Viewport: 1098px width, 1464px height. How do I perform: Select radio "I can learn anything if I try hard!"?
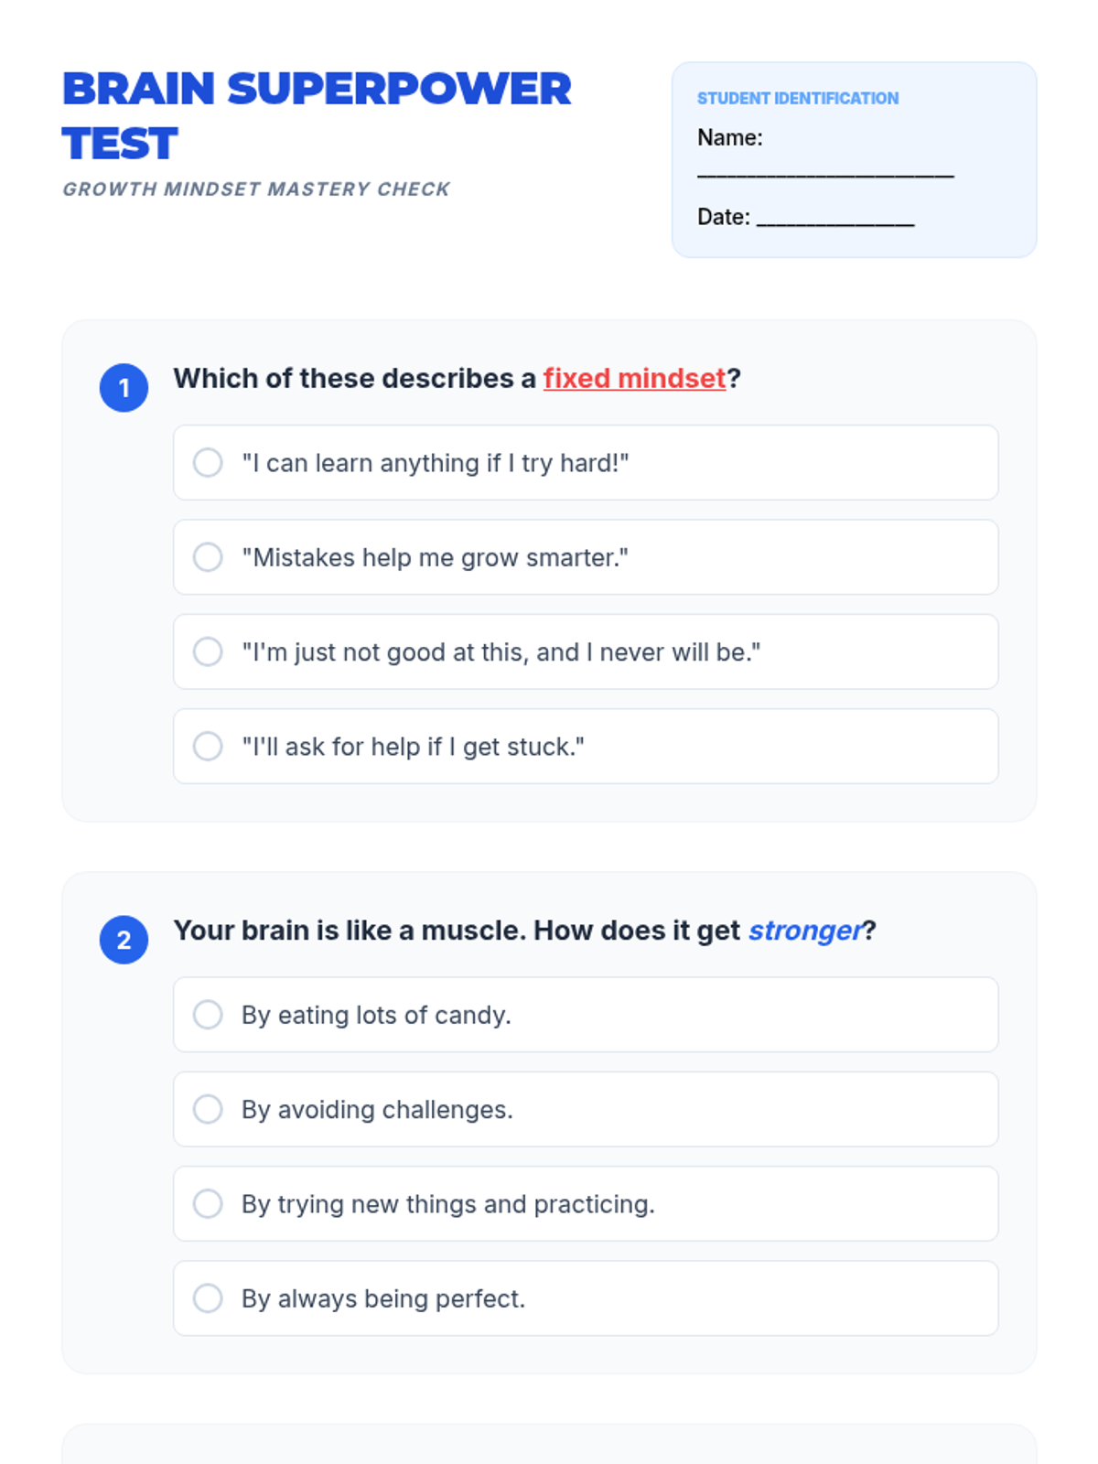click(x=208, y=462)
